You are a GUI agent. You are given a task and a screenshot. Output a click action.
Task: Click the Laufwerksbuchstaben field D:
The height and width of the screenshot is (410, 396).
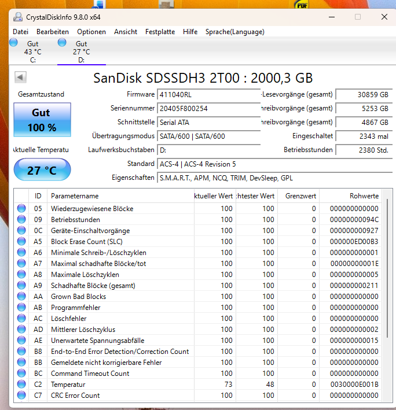[x=208, y=150]
